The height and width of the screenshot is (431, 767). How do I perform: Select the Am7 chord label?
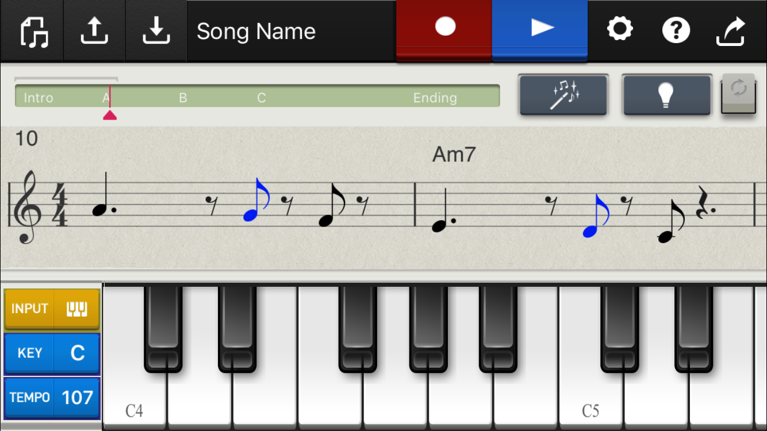(x=454, y=155)
